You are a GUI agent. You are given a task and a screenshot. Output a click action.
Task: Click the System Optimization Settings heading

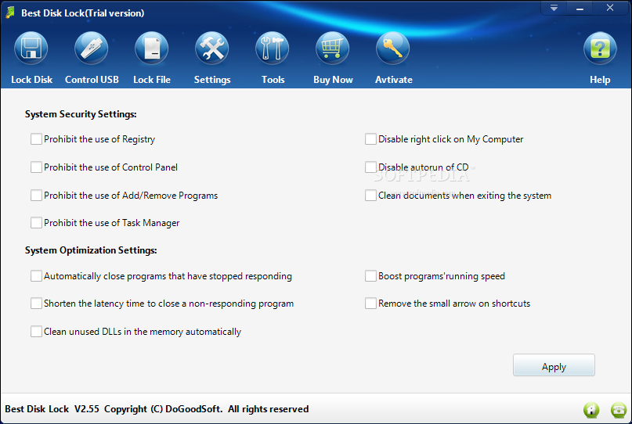coord(91,250)
